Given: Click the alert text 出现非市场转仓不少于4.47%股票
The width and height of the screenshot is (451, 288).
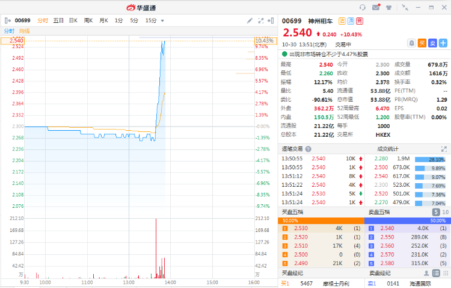Looking at the screenshot, I should tap(328, 54).
